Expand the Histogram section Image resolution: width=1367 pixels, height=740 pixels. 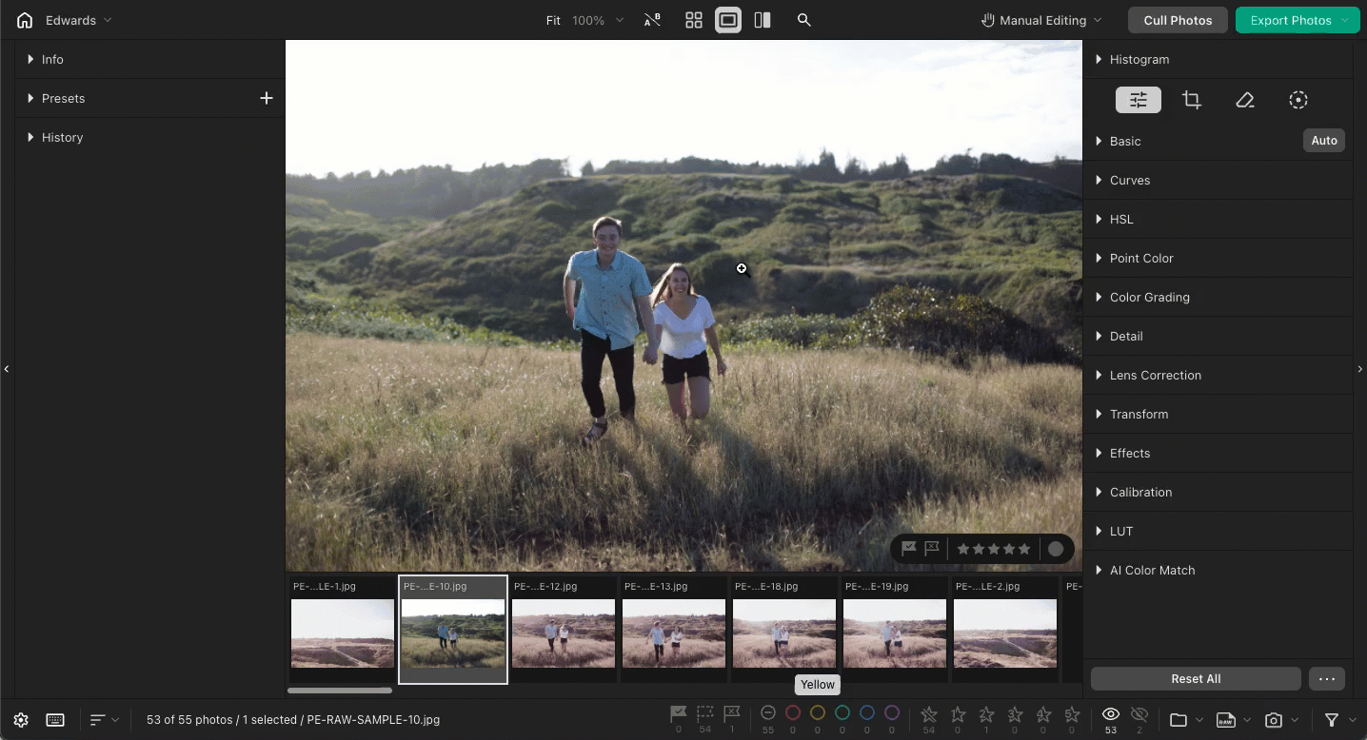tap(1218, 59)
